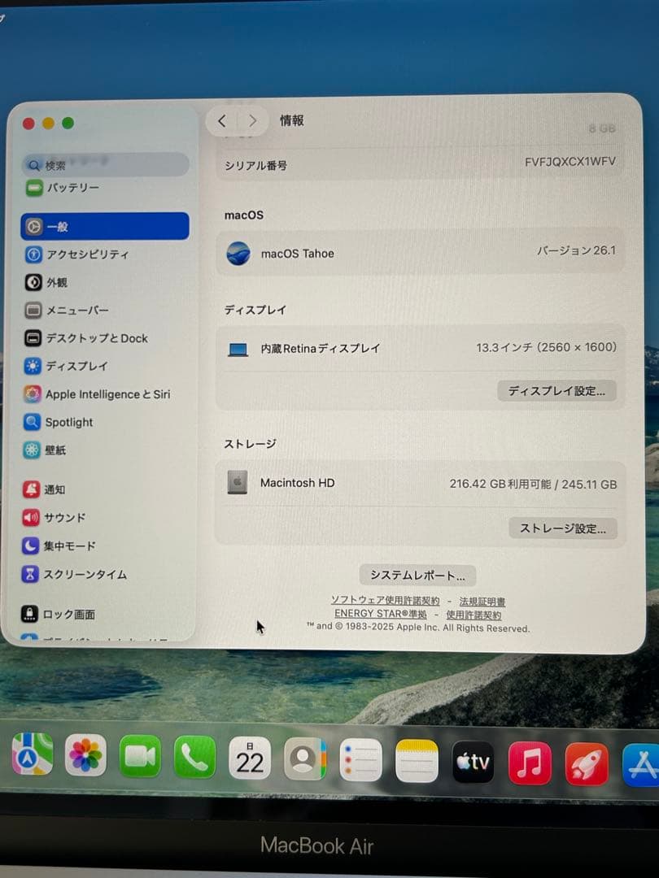The width and height of the screenshot is (659, 878).
Task: Open FaceTime from the Dock
Action: click(140, 757)
